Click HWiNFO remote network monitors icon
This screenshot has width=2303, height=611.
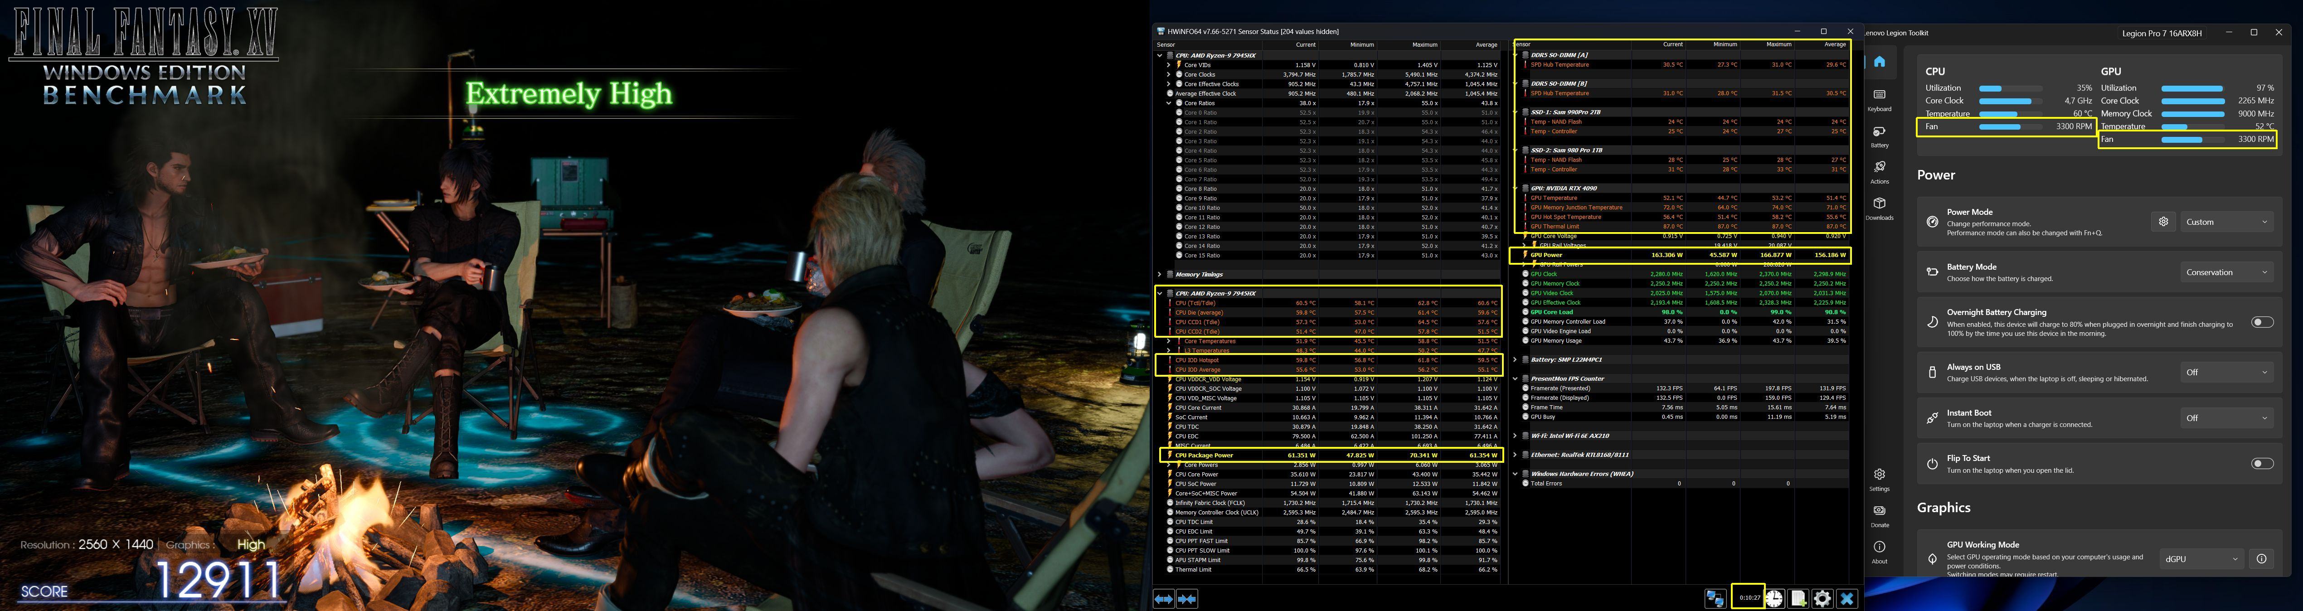click(1715, 598)
